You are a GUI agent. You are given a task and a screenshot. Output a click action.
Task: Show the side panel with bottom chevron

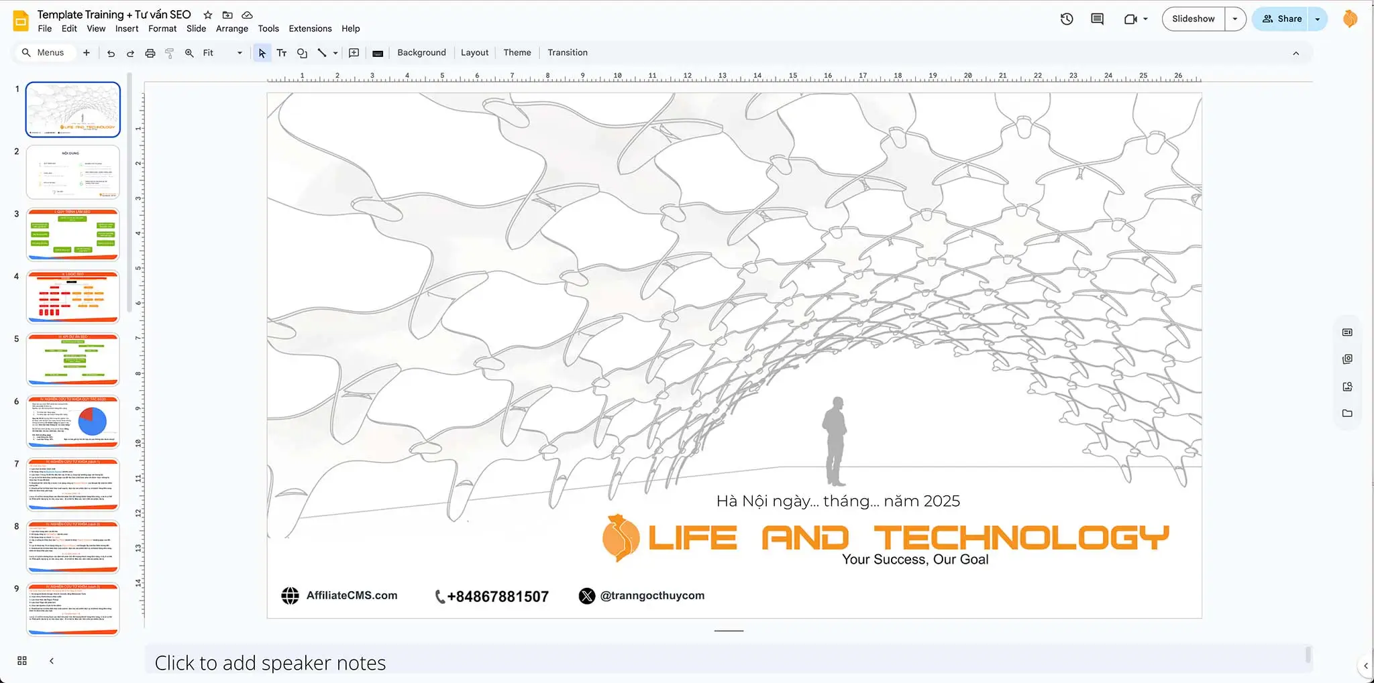(x=1366, y=666)
